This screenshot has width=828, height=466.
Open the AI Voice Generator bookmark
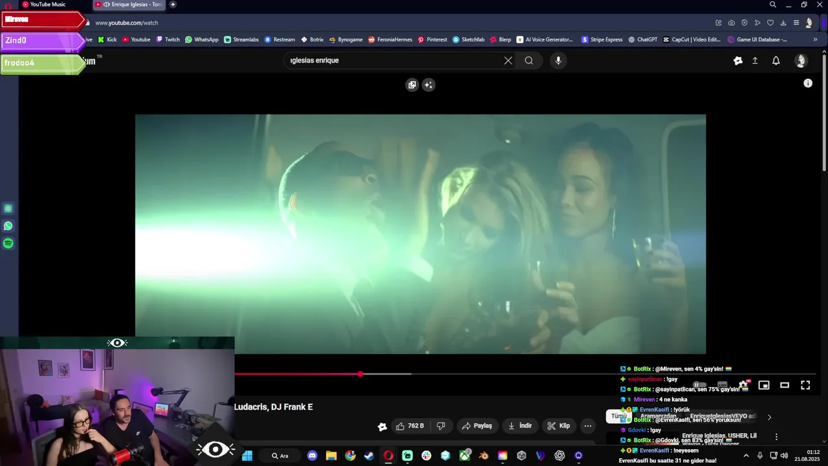pos(545,39)
